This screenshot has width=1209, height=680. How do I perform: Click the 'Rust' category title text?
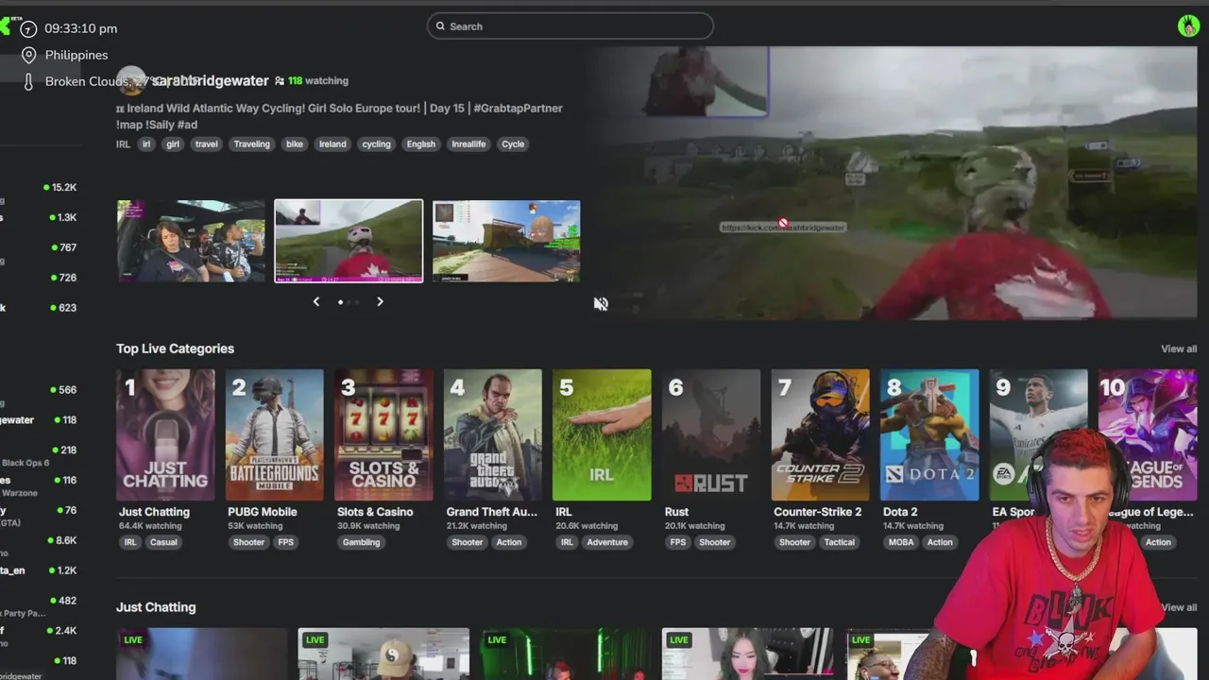676,512
